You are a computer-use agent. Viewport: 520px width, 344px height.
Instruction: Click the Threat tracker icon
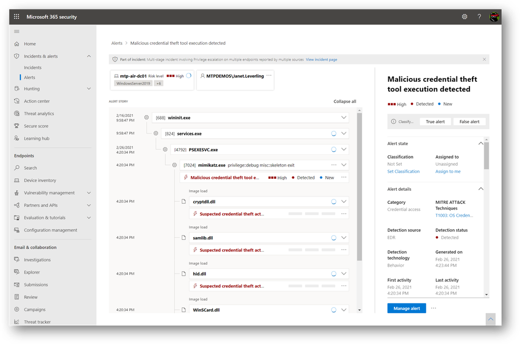pyautogui.click(x=17, y=322)
